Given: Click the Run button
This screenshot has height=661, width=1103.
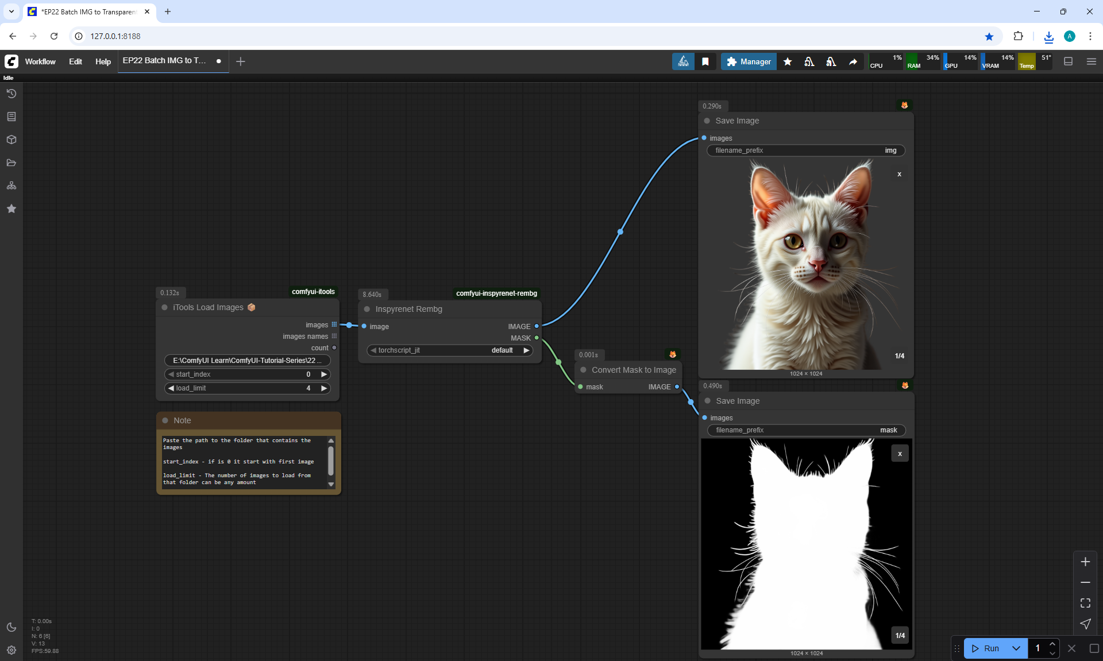Looking at the screenshot, I should [x=986, y=648].
